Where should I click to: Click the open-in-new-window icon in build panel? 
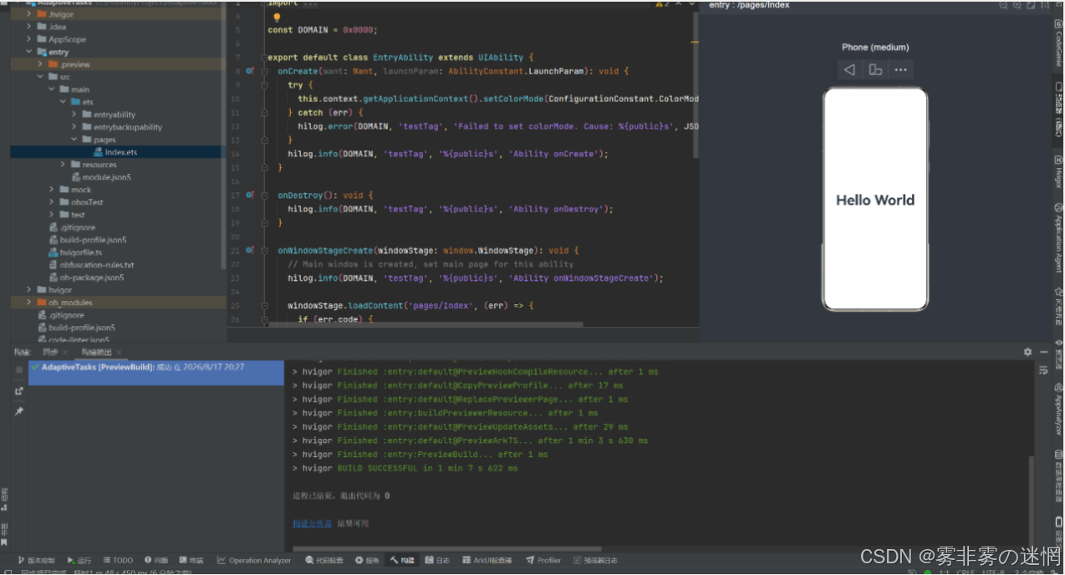(x=19, y=390)
